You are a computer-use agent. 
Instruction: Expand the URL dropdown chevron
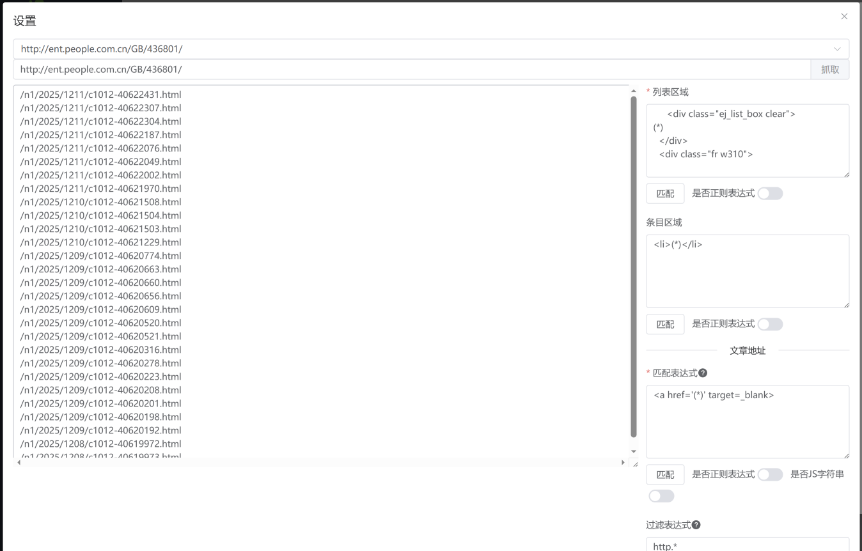(837, 49)
